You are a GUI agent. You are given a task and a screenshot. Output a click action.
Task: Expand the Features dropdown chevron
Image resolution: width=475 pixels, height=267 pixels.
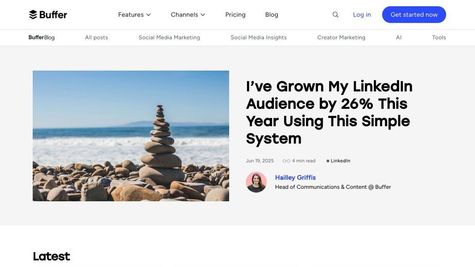[x=148, y=14]
